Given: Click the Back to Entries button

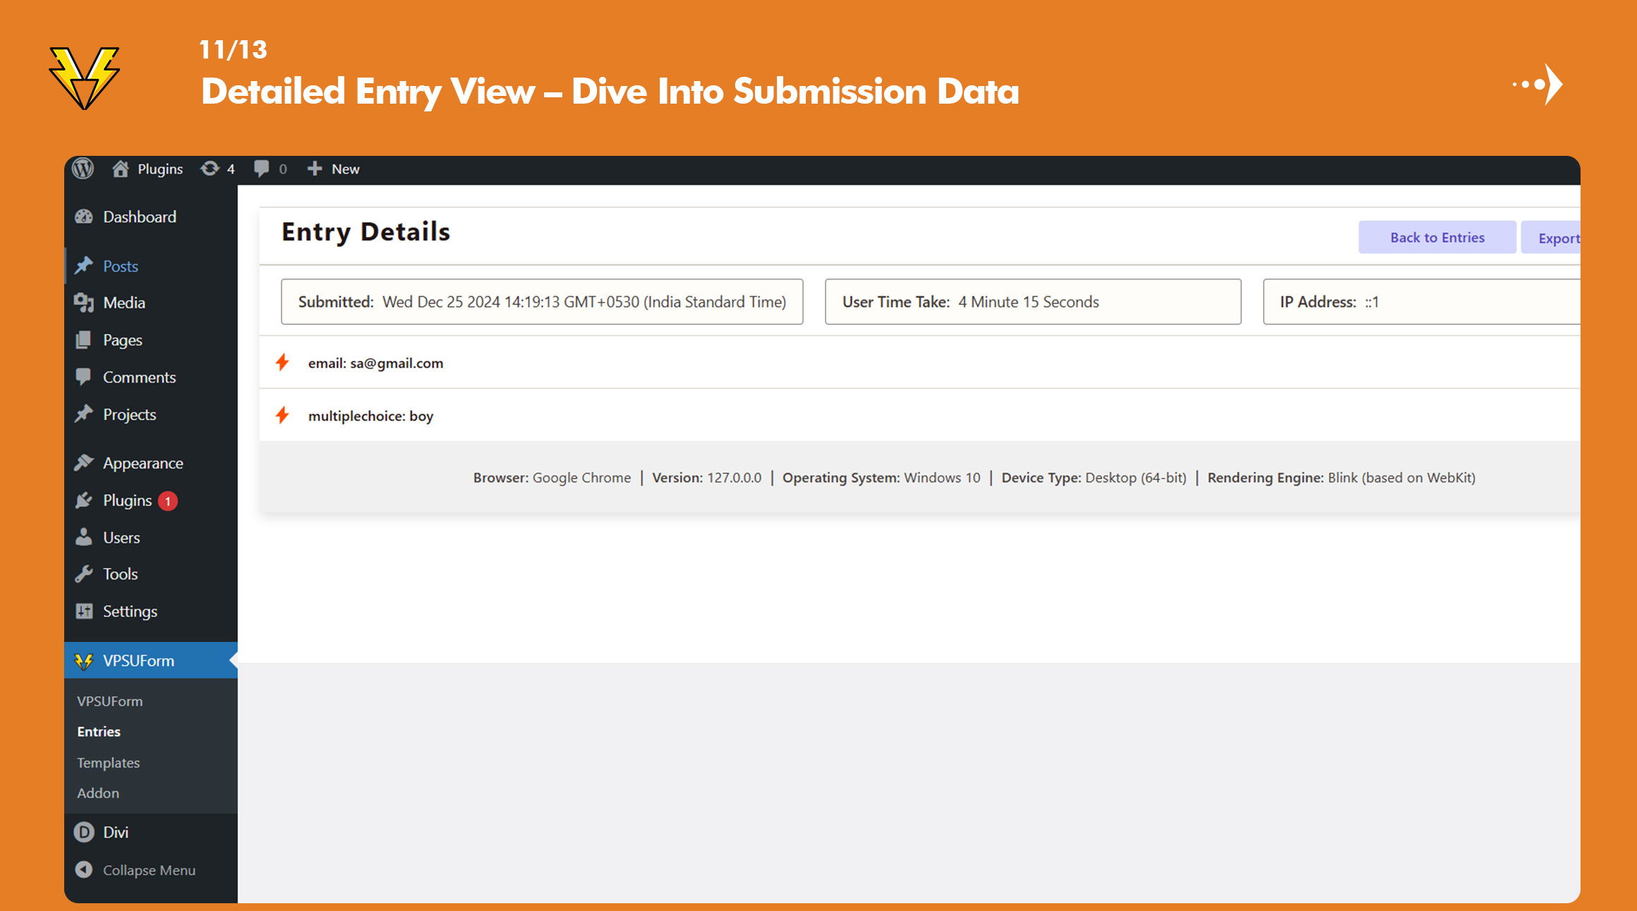Looking at the screenshot, I should (1437, 237).
